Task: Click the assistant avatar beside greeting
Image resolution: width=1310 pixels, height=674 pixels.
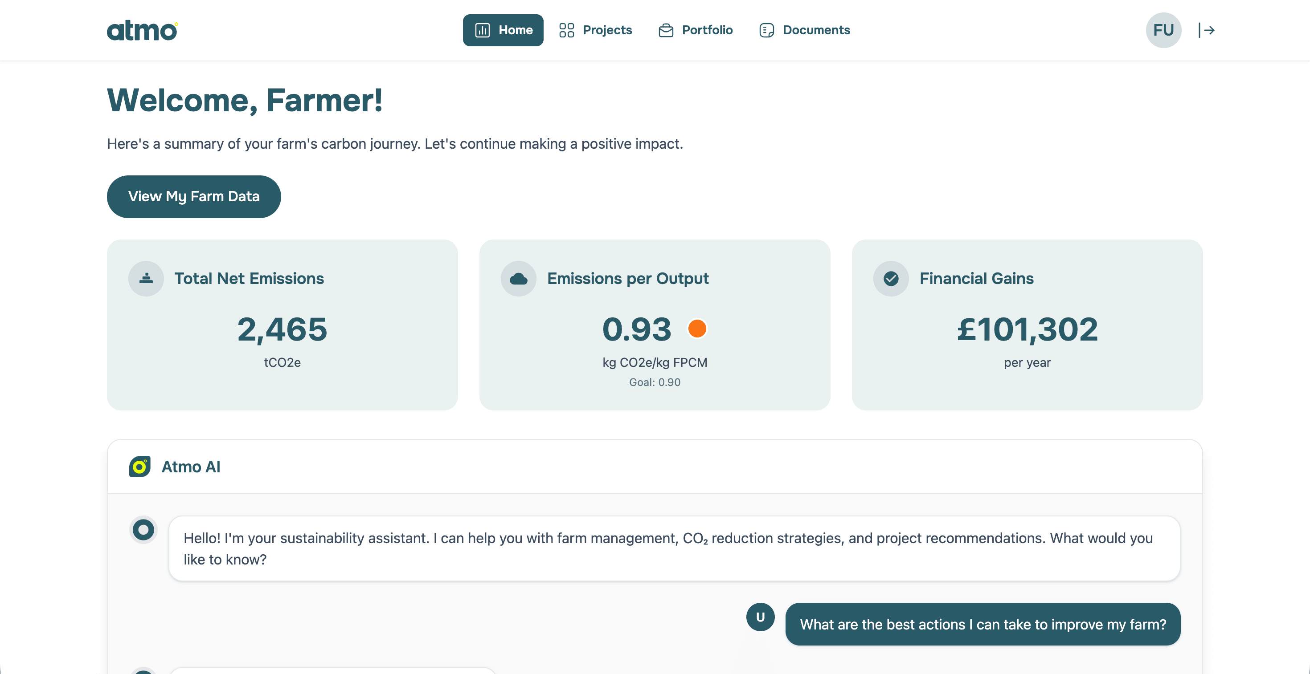Action: tap(143, 530)
